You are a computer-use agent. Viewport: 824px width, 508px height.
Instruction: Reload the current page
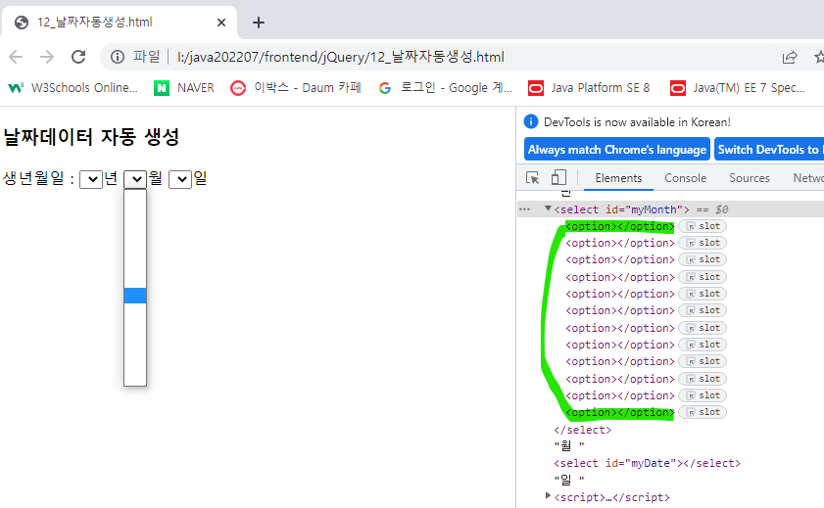click(78, 57)
